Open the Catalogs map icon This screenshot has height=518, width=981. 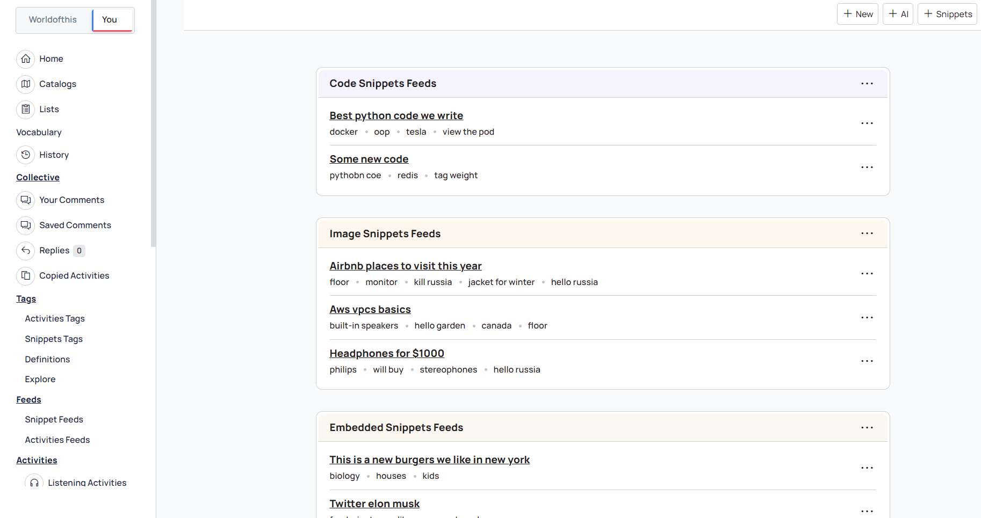pos(25,84)
